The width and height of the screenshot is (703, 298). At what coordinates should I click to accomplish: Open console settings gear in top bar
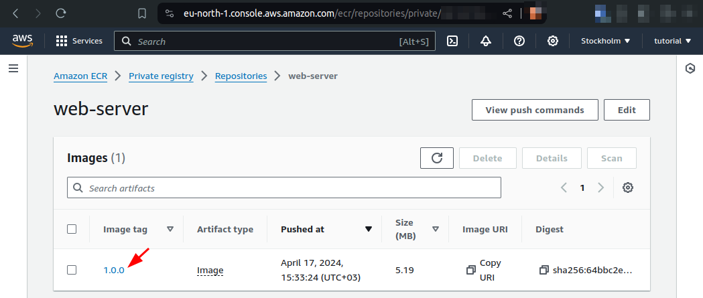pos(553,41)
